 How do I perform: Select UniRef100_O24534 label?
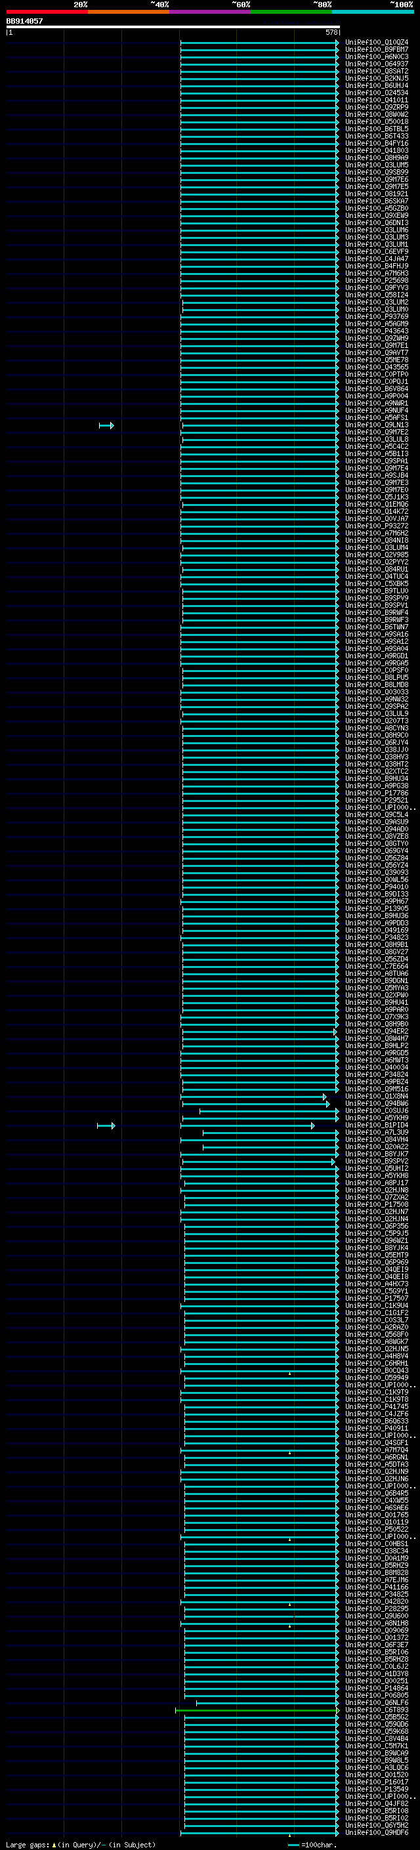coord(377,93)
